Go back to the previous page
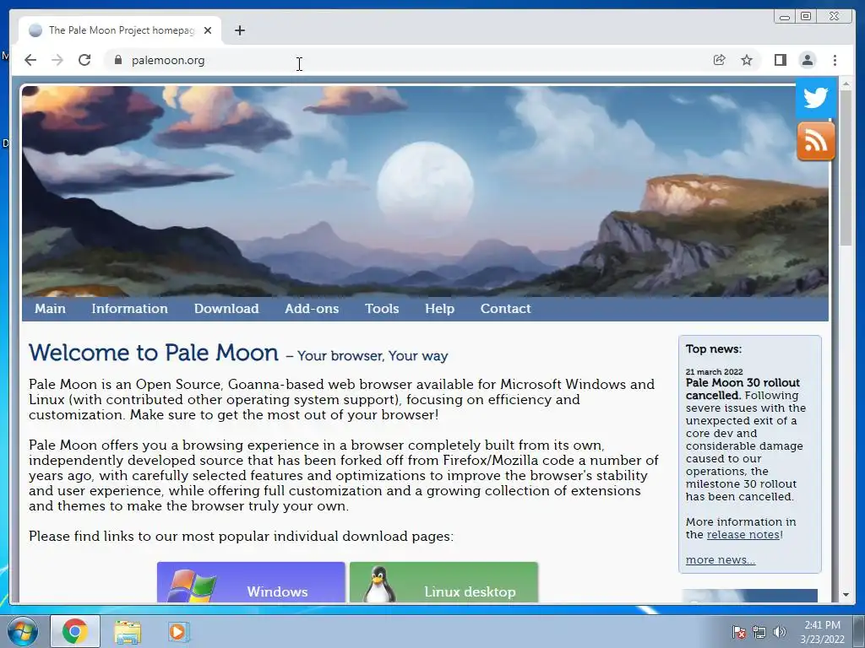 [x=30, y=60]
